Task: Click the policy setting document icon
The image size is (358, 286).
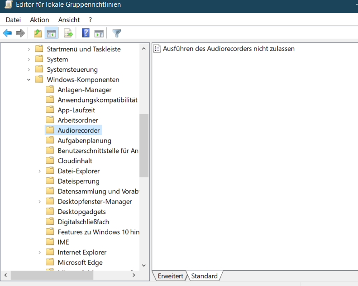Action: click(x=157, y=48)
